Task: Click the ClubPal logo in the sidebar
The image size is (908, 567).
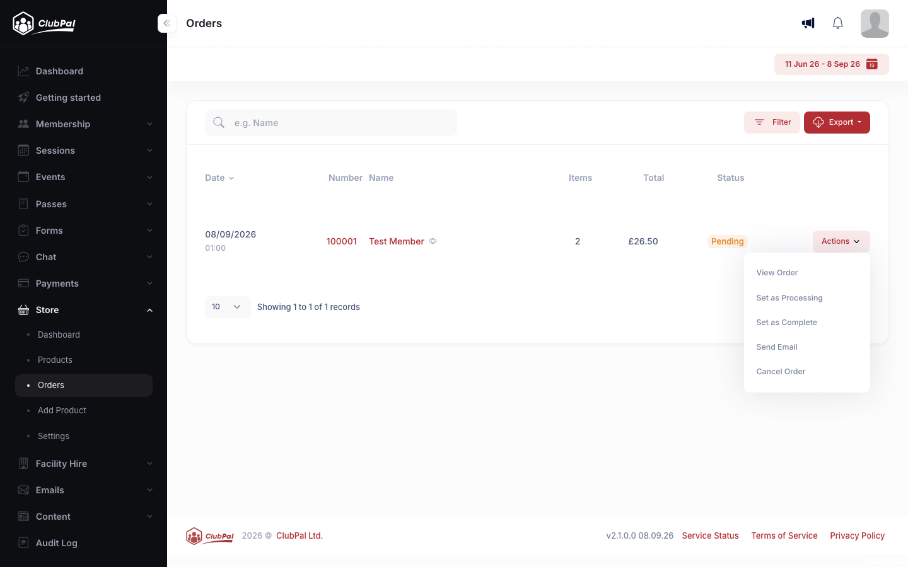Action: 44,23
